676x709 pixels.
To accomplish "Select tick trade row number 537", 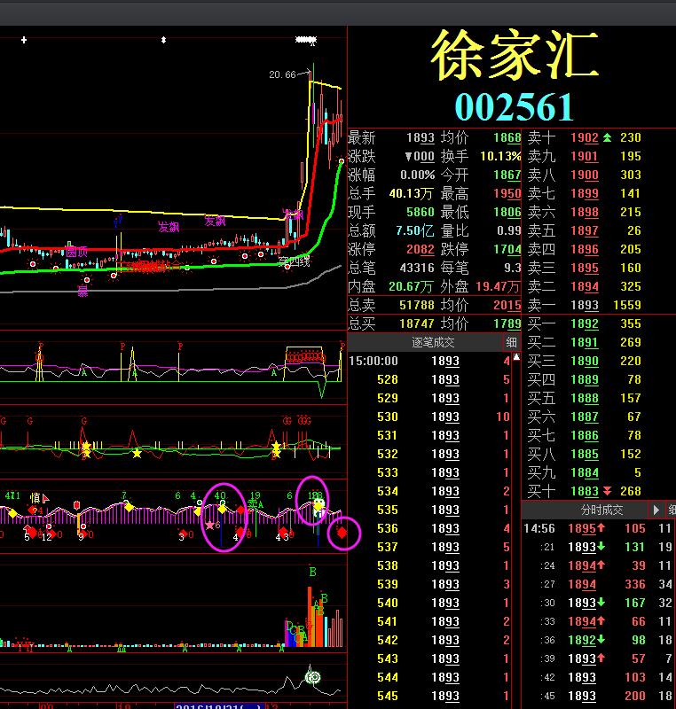I will (x=429, y=547).
